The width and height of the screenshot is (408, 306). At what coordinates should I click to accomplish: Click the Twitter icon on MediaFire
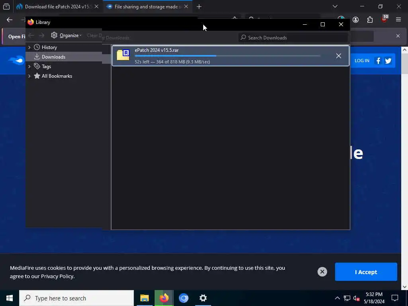[388, 61]
